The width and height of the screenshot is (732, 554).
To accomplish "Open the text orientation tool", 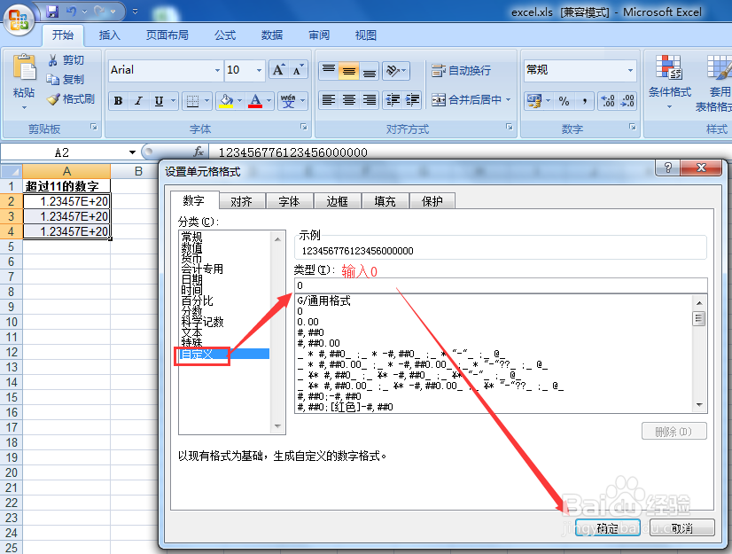I will click(x=395, y=71).
